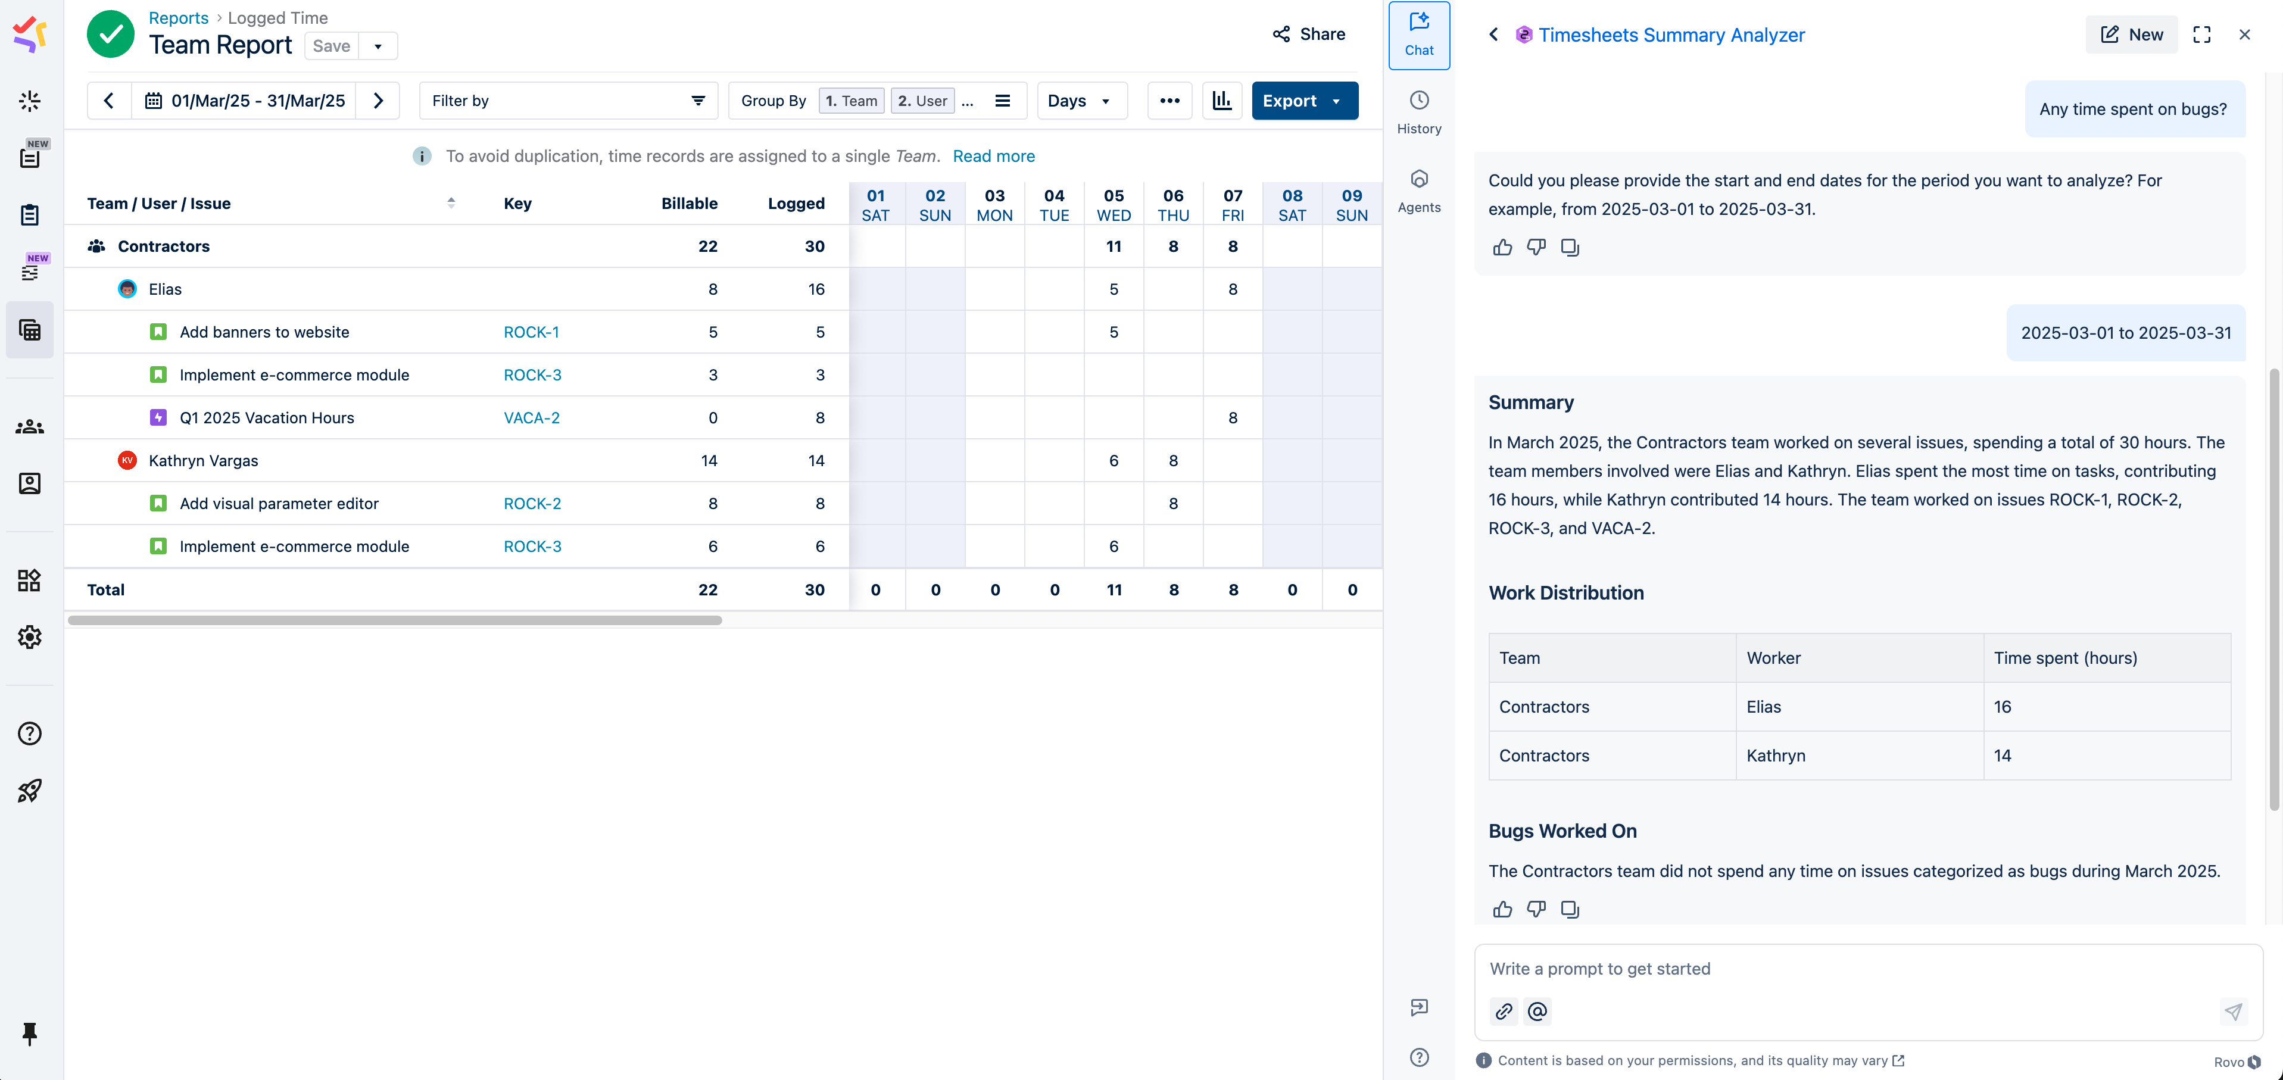Copy the summary response

(1570, 909)
